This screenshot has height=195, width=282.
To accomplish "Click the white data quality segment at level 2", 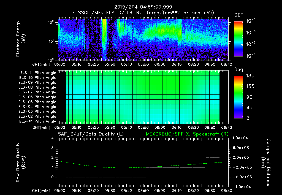I will click(x=213, y=158).
